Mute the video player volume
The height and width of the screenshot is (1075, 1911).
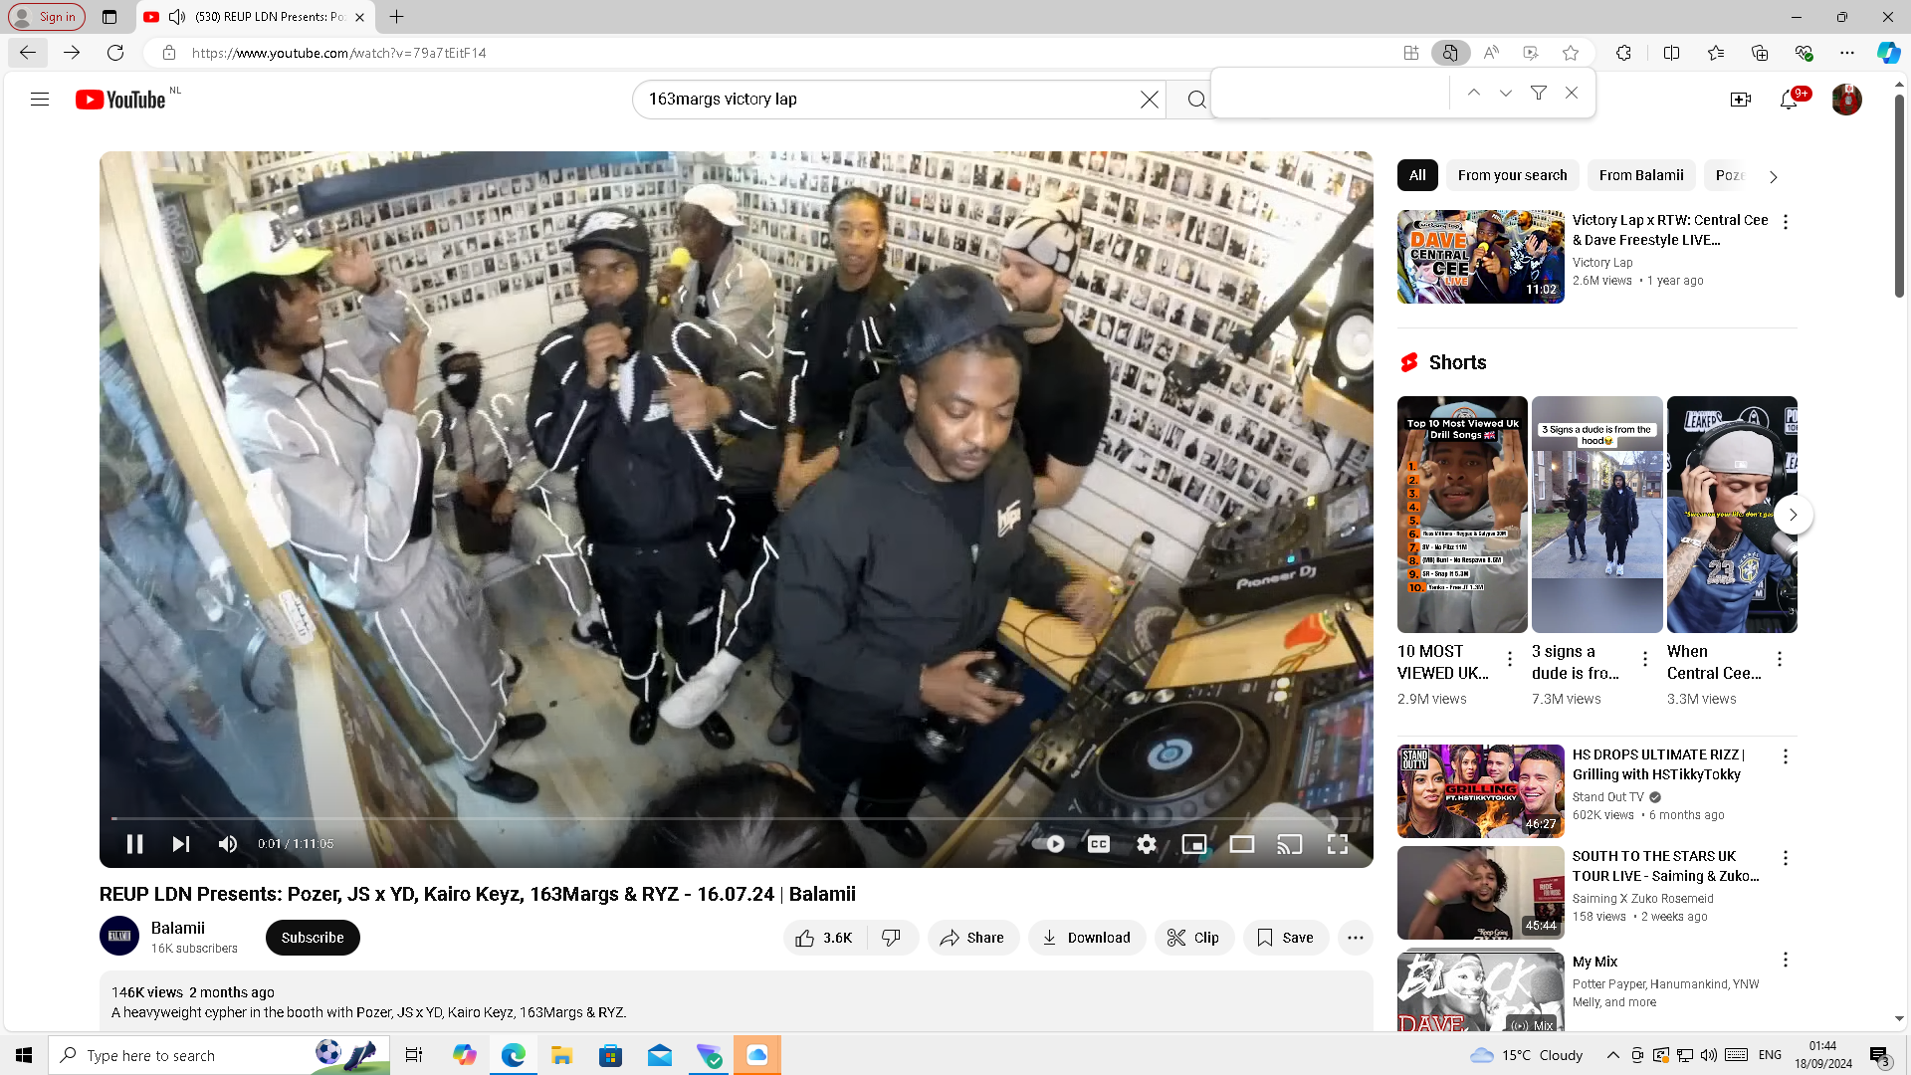coord(228,844)
